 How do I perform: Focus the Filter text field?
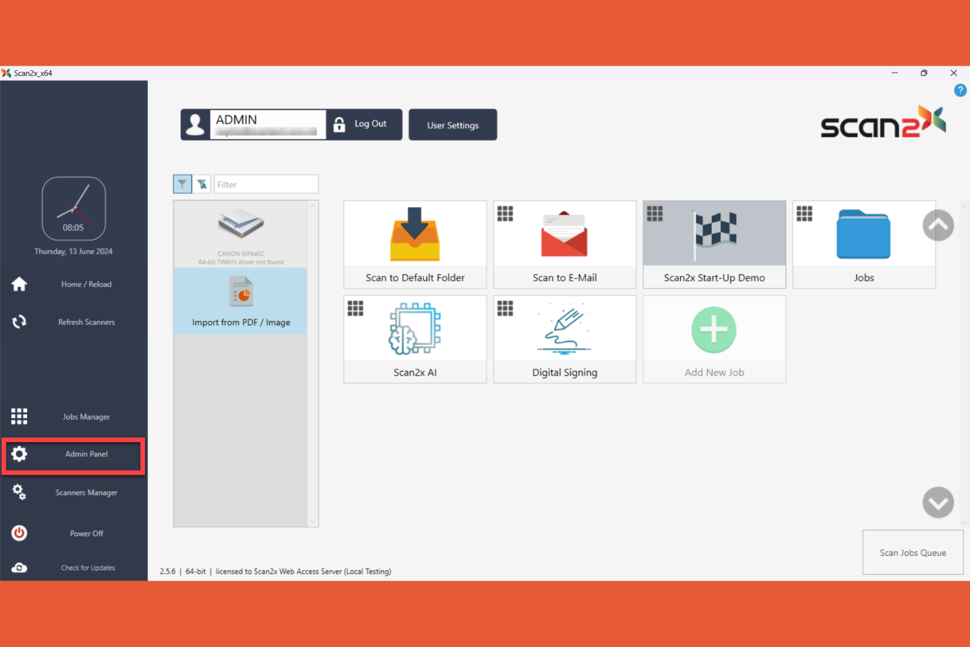266,184
